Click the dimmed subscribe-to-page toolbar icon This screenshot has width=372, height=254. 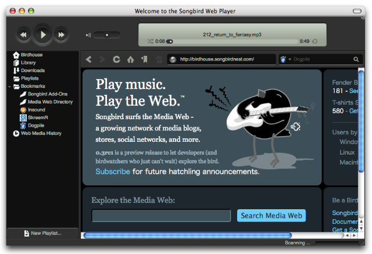pos(159,59)
